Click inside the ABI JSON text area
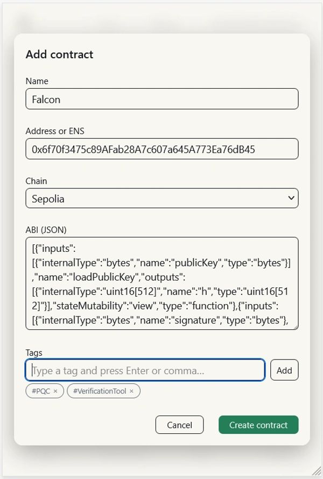Viewport: 323px width, 479px height. point(161,283)
